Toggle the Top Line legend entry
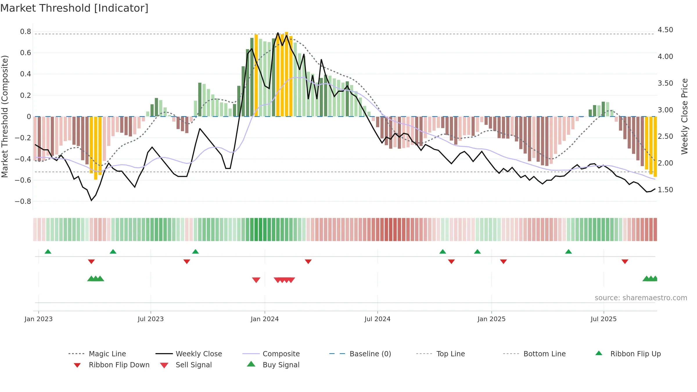 click(441, 354)
